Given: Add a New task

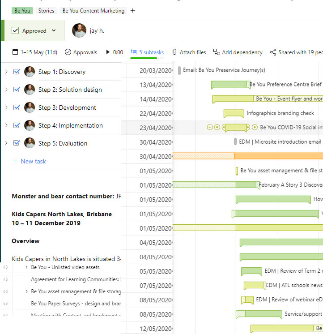Looking at the screenshot, I should [x=29, y=161].
